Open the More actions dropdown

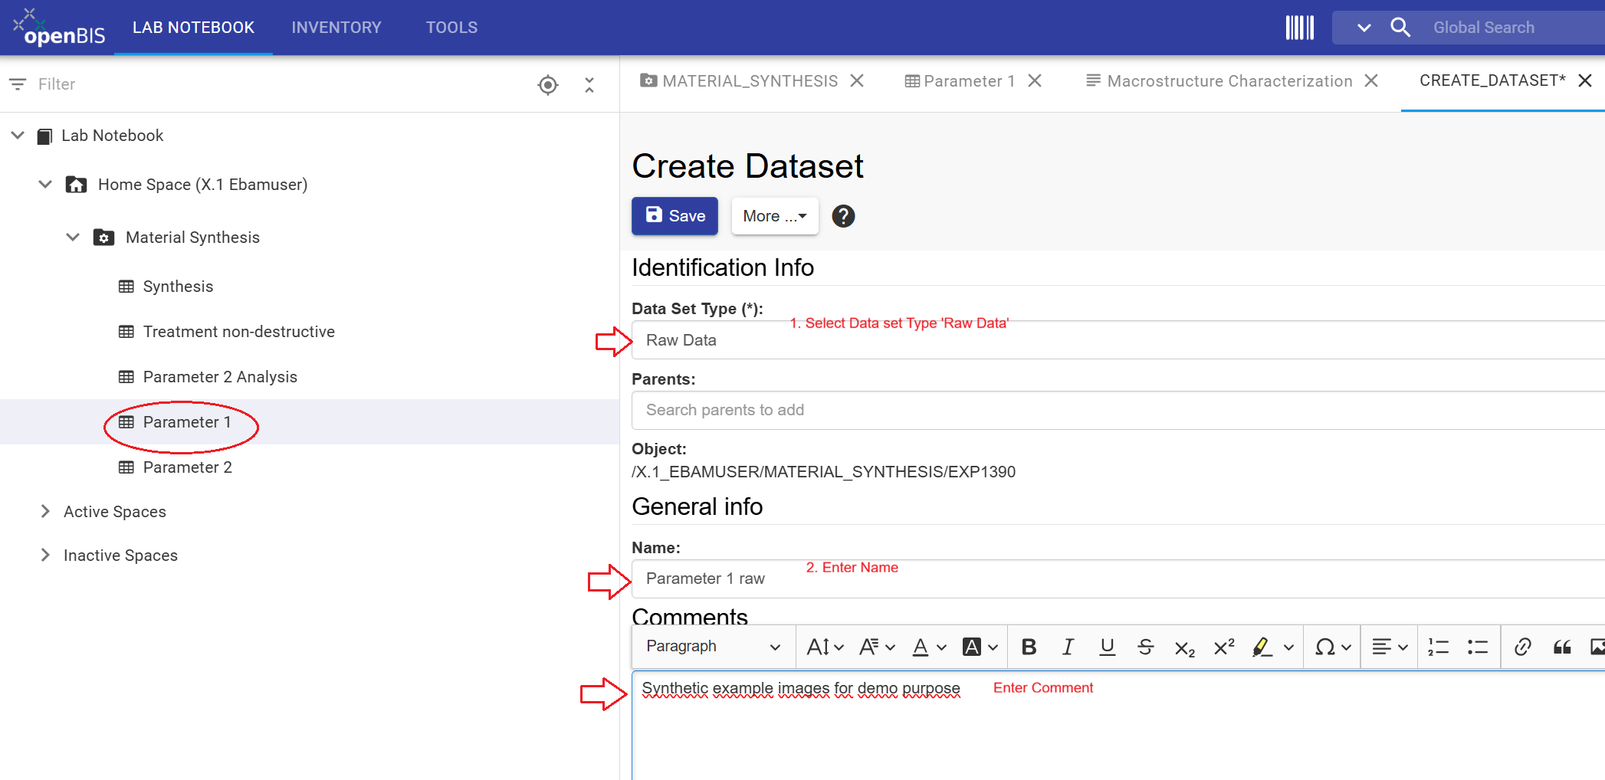(775, 216)
